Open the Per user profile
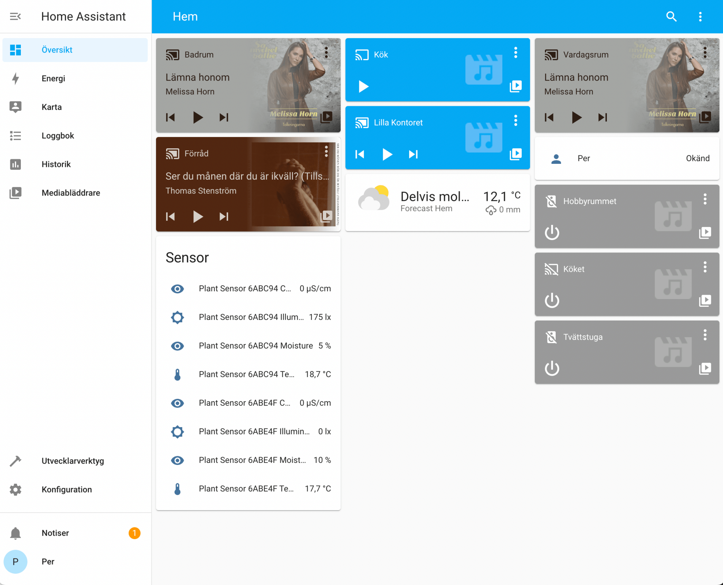 [75, 561]
